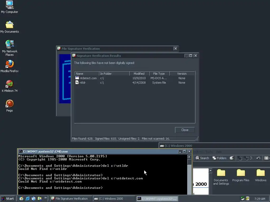Sort results by the Name column header
This screenshot has width=270, height=202.
point(86,74)
